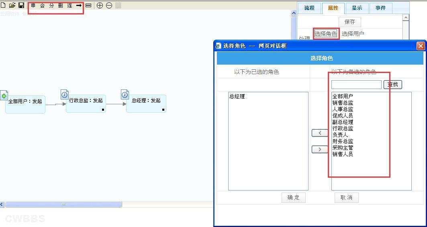Click the 查找 search button

pyautogui.click(x=393, y=85)
